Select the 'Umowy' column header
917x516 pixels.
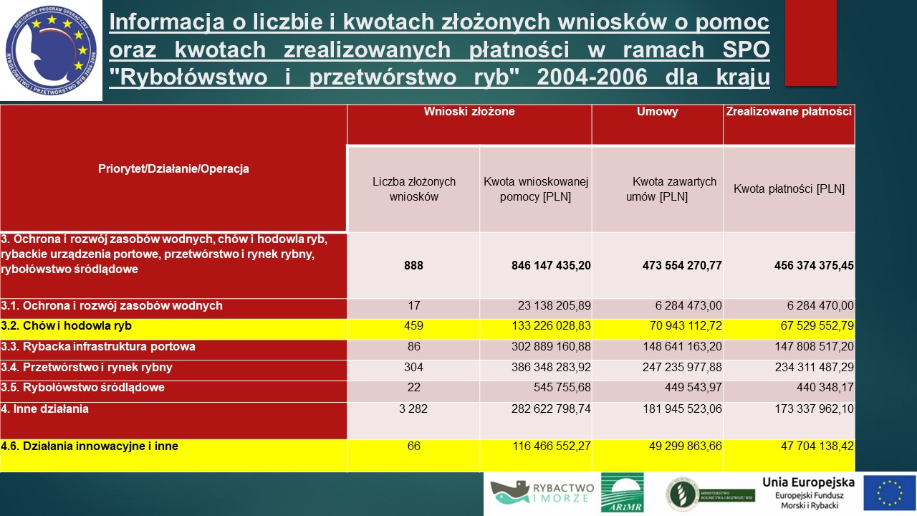point(657,125)
